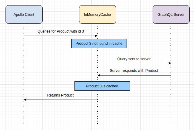Select the 'Queries for Product with id 3' label
Image resolution: width=194 pixels, height=130 pixels.
[61, 31]
